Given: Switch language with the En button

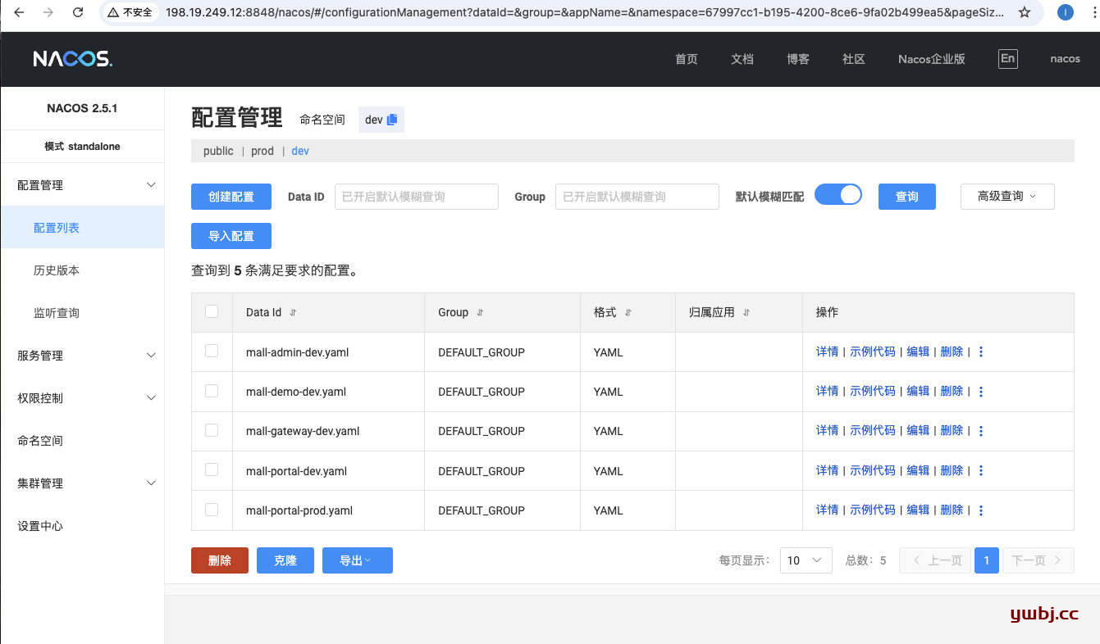Looking at the screenshot, I should (1007, 58).
